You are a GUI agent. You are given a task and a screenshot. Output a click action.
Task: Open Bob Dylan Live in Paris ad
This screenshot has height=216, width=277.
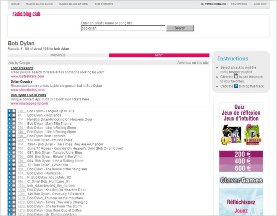pos(28,95)
